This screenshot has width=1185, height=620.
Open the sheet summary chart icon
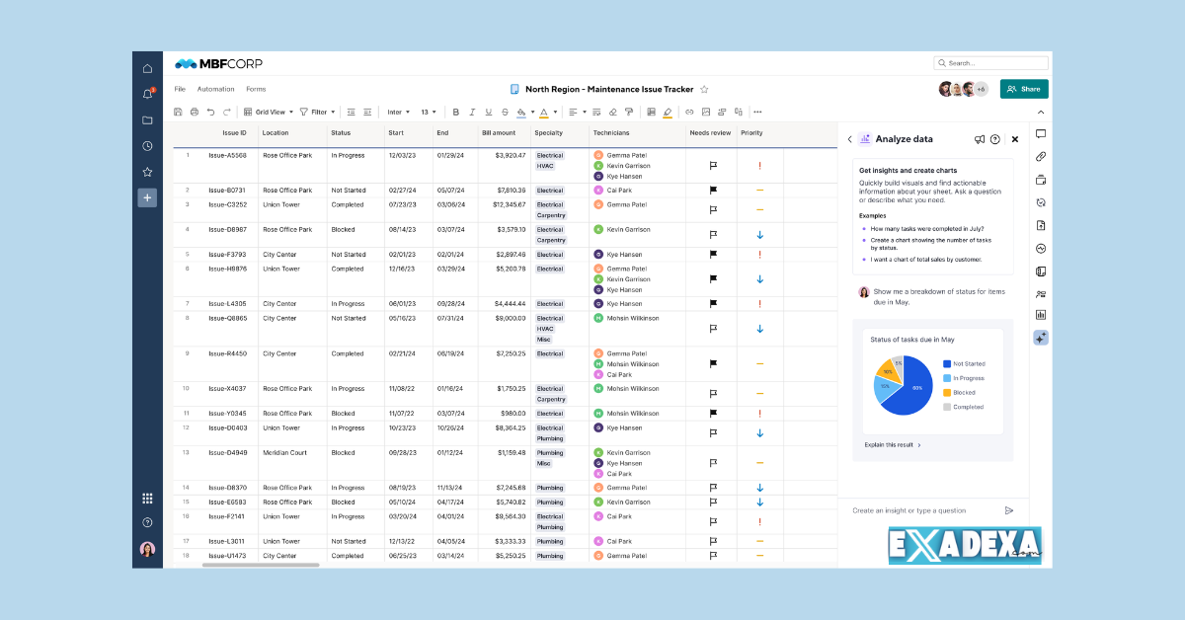1040,315
